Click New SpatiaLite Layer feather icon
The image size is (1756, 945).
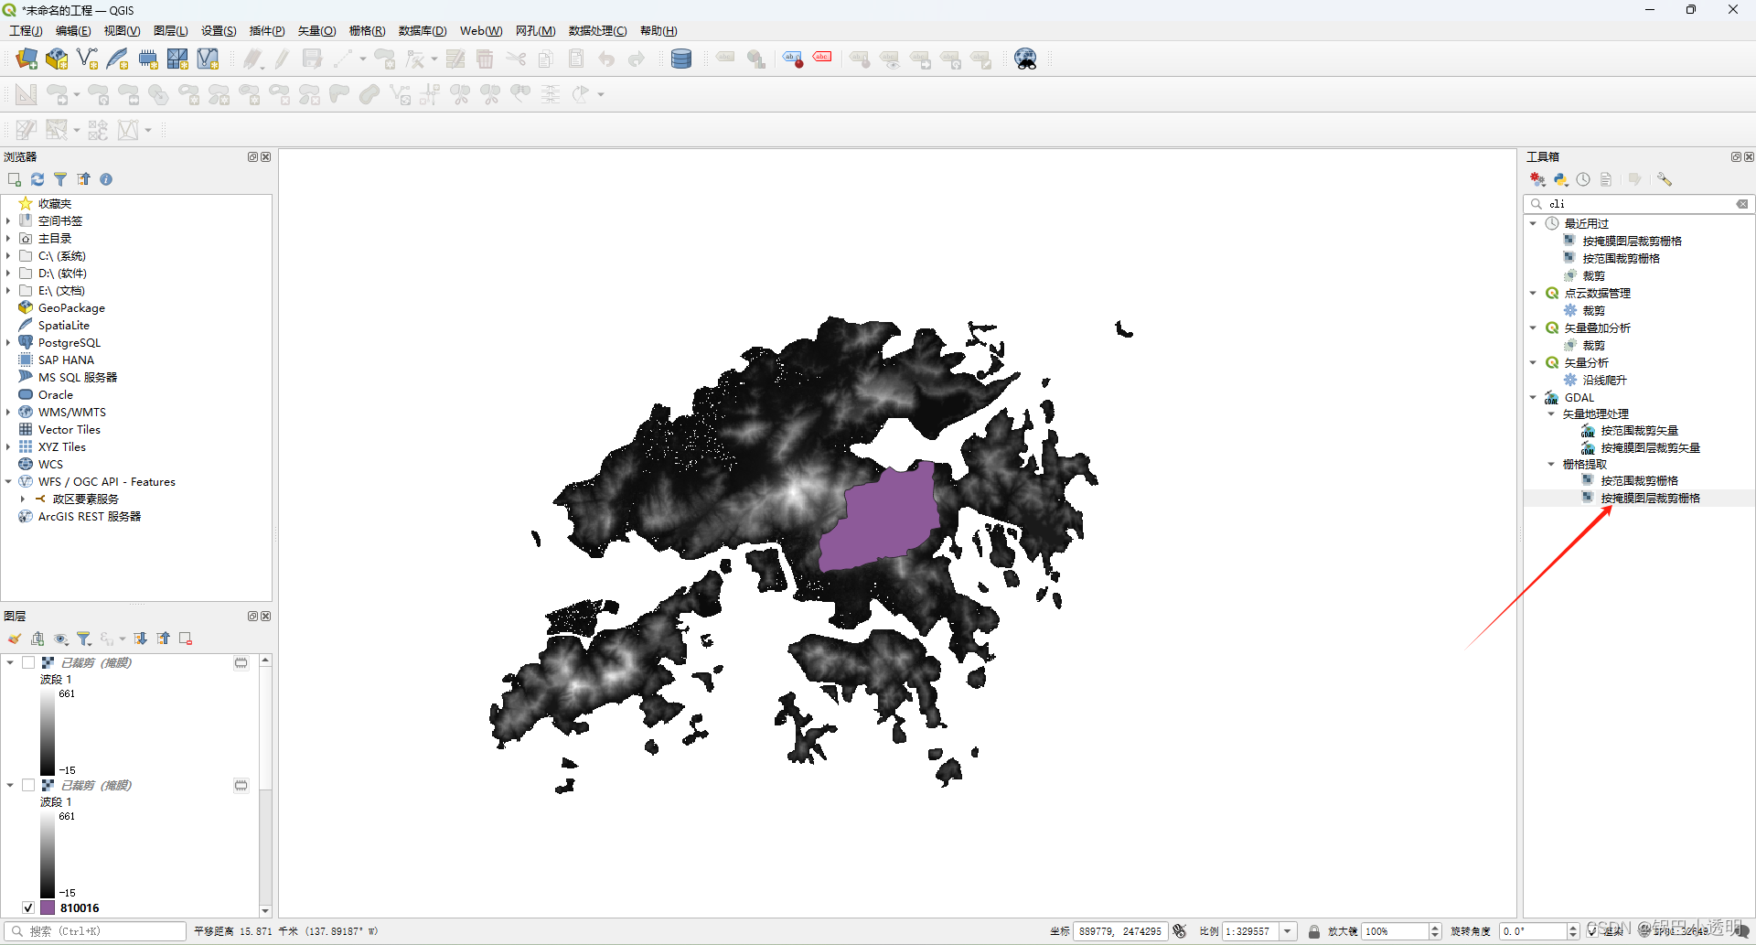point(117,59)
